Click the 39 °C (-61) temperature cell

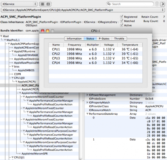[x=130, y=54]
